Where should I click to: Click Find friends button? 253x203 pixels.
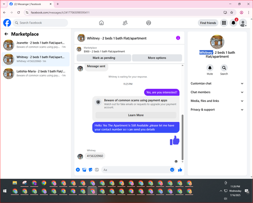point(208,23)
